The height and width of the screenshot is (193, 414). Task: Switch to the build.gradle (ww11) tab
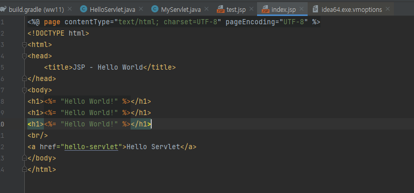[x=37, y=10]
